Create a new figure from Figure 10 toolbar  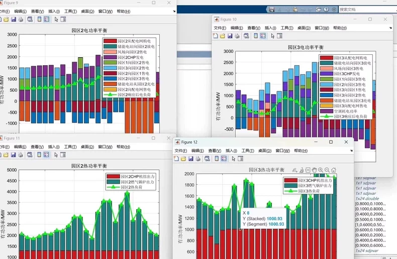click(x=215, y=36)
